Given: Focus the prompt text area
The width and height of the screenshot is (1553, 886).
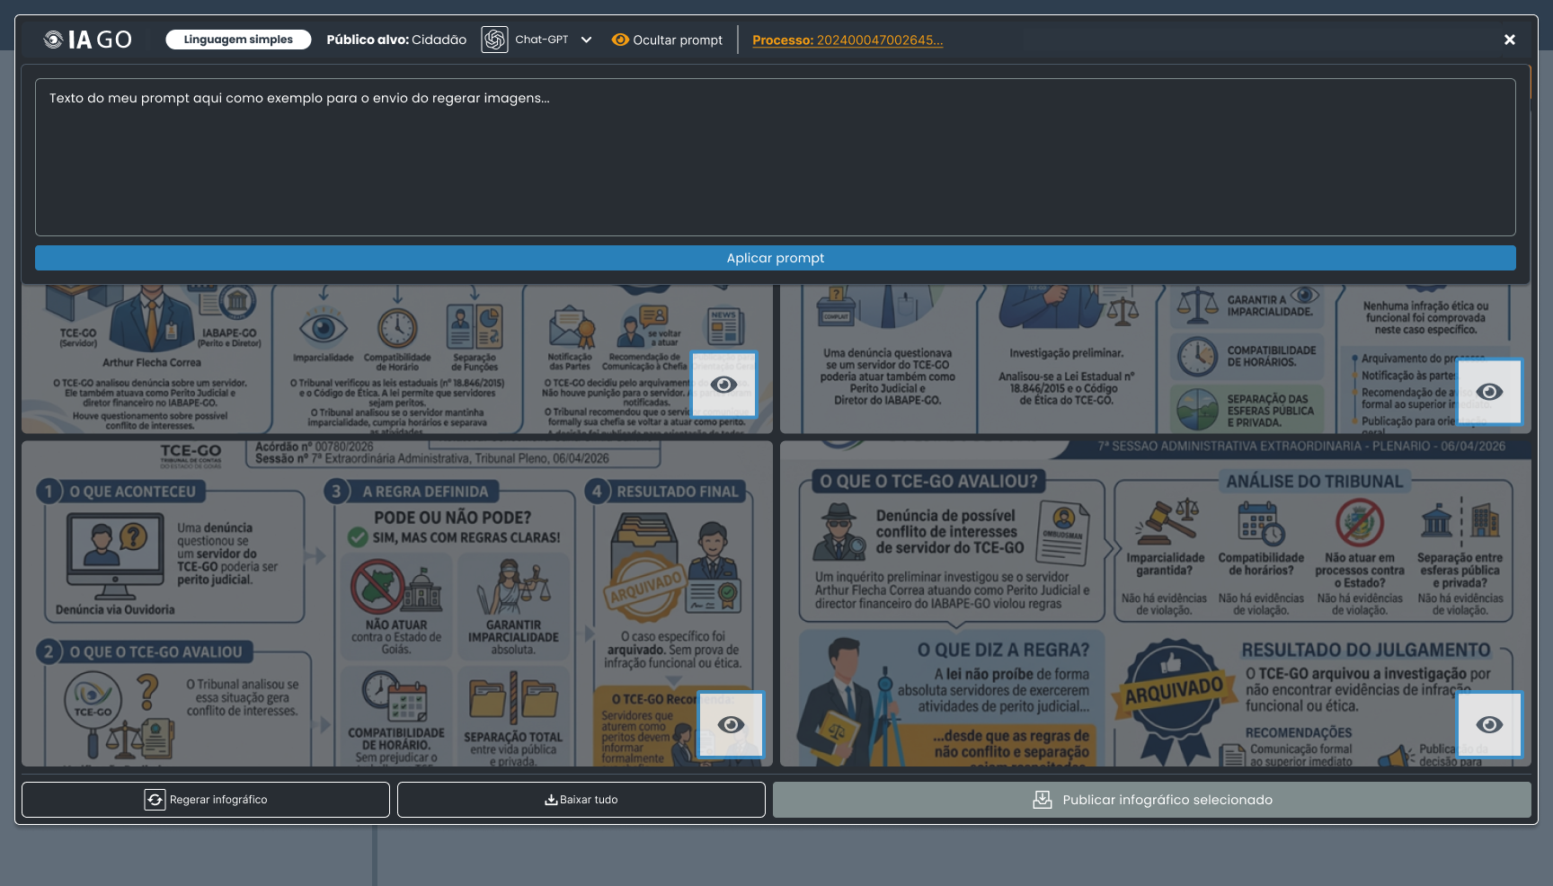Looking at the screenshot, I should tap(776, 157).
